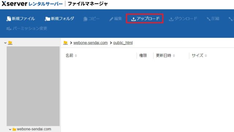
Task: Open public_html breadcrumb link
Action: point(123,43)
